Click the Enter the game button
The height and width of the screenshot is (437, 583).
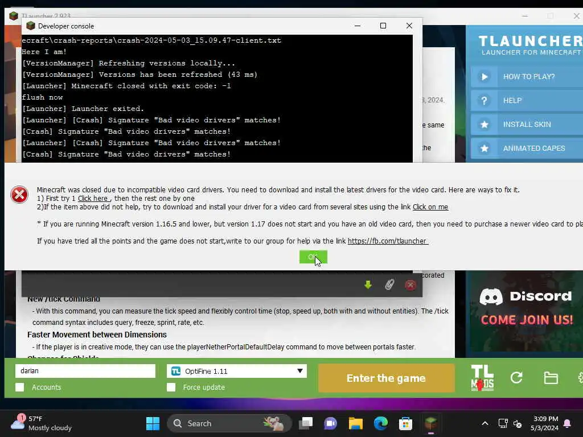pos(386,378)
